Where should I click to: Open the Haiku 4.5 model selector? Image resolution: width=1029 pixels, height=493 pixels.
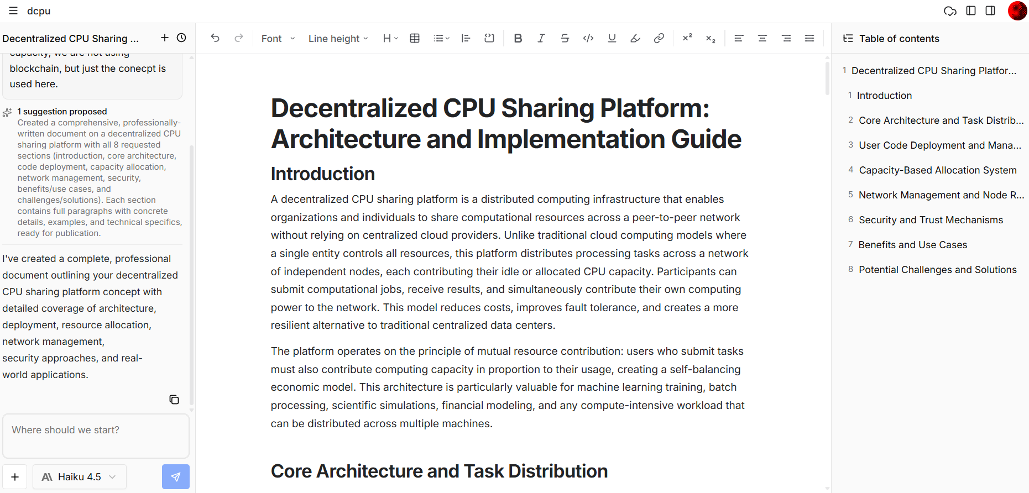(x=80, y=477)
